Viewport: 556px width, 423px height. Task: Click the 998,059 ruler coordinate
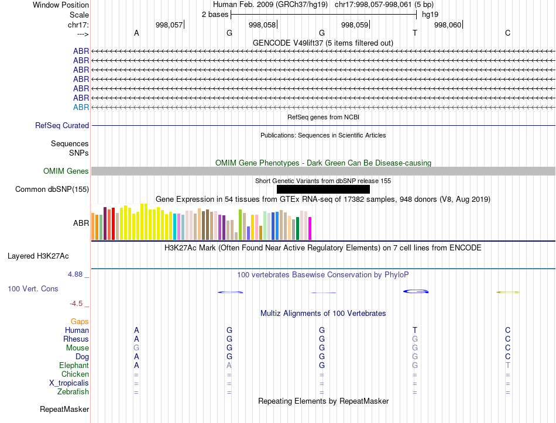pyautogui.click(x=355, y=25)
